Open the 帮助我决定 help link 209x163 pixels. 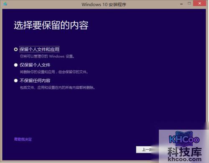click(23, 139)
